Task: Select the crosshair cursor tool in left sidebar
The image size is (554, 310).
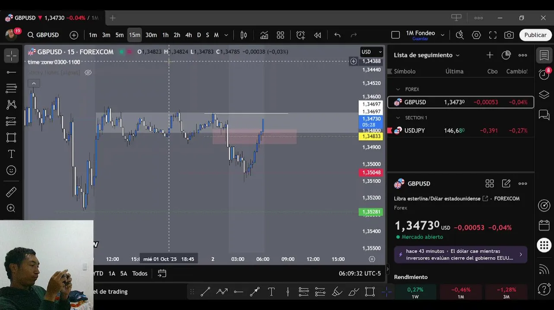Action: tap(12, 55)
